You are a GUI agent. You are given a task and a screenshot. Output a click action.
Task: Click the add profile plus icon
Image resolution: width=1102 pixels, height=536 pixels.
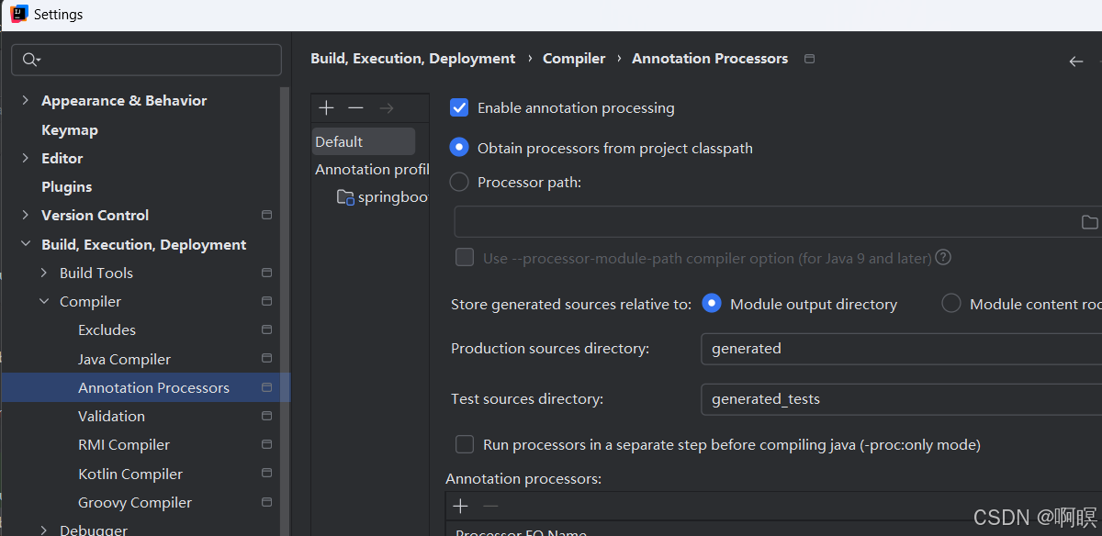pyautogui.click(x=326, y=108)
